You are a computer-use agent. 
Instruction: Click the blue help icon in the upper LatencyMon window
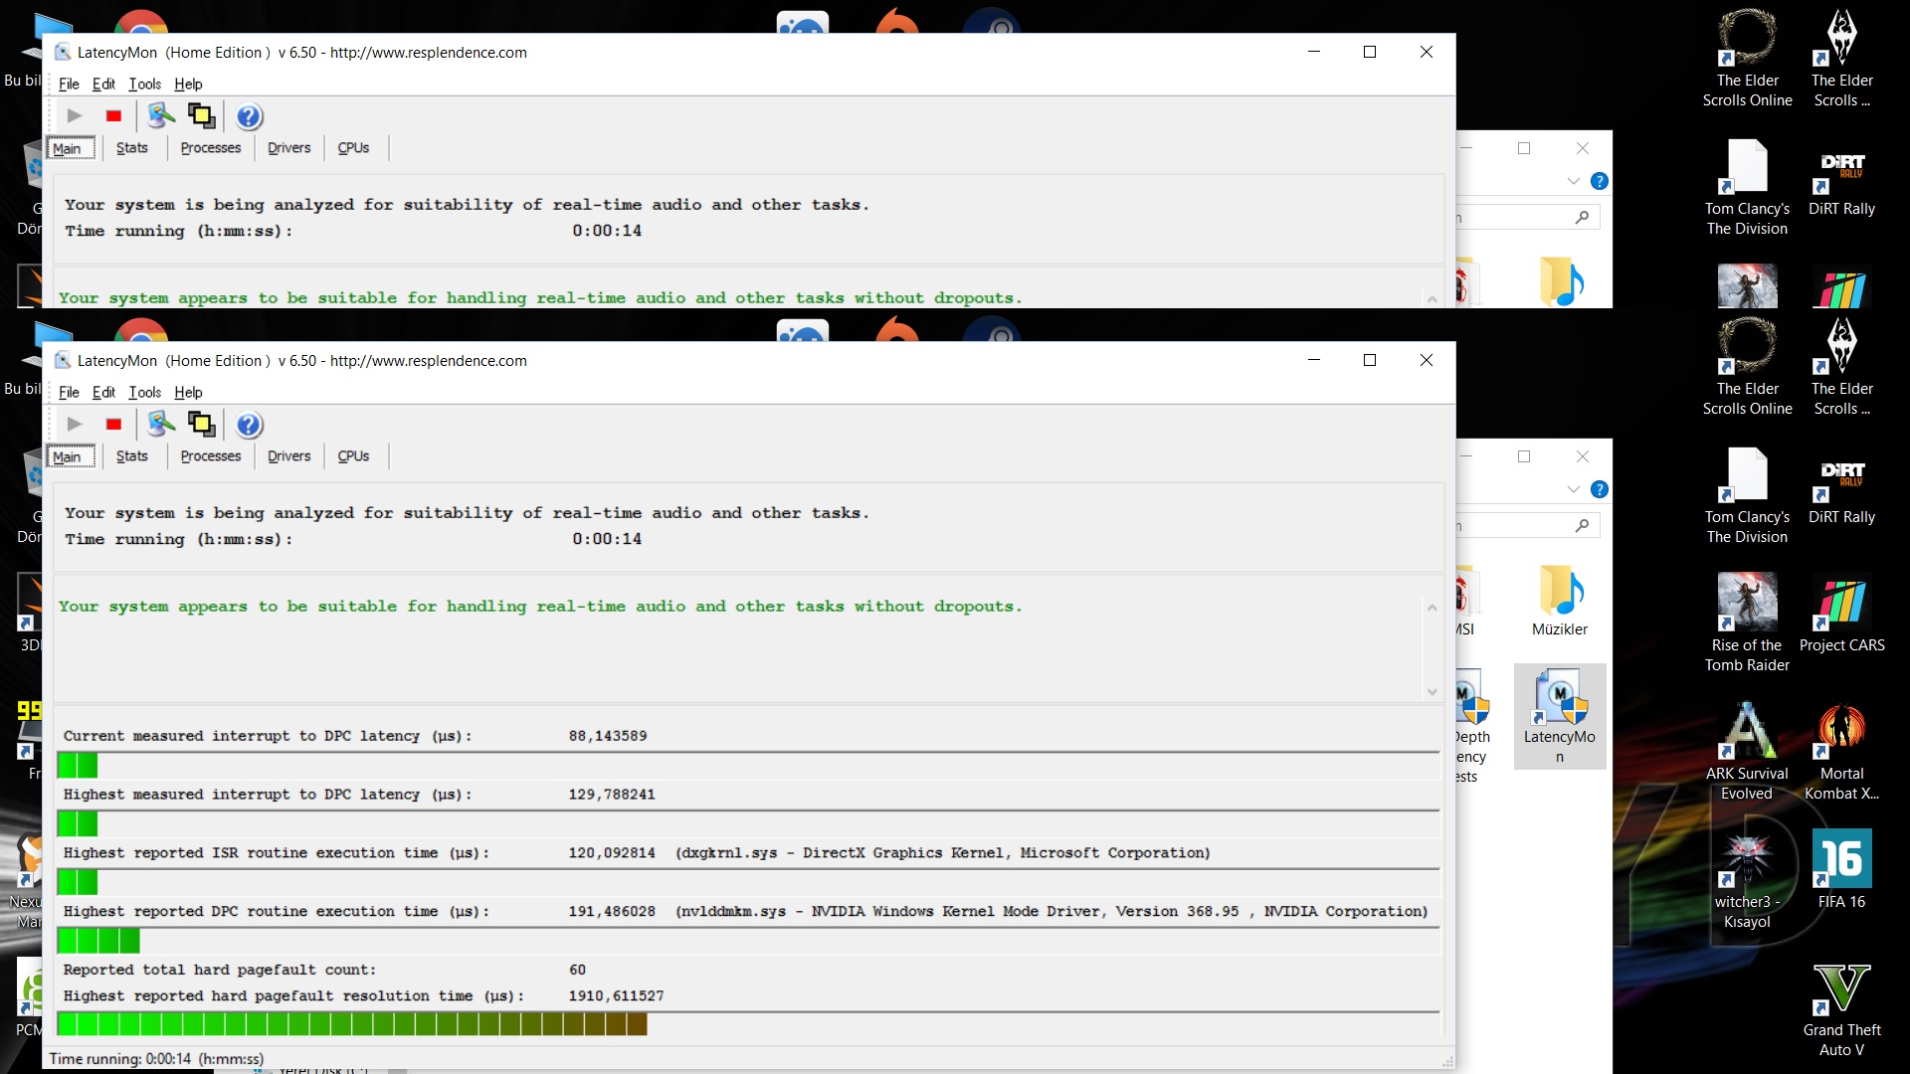[249, 116]
